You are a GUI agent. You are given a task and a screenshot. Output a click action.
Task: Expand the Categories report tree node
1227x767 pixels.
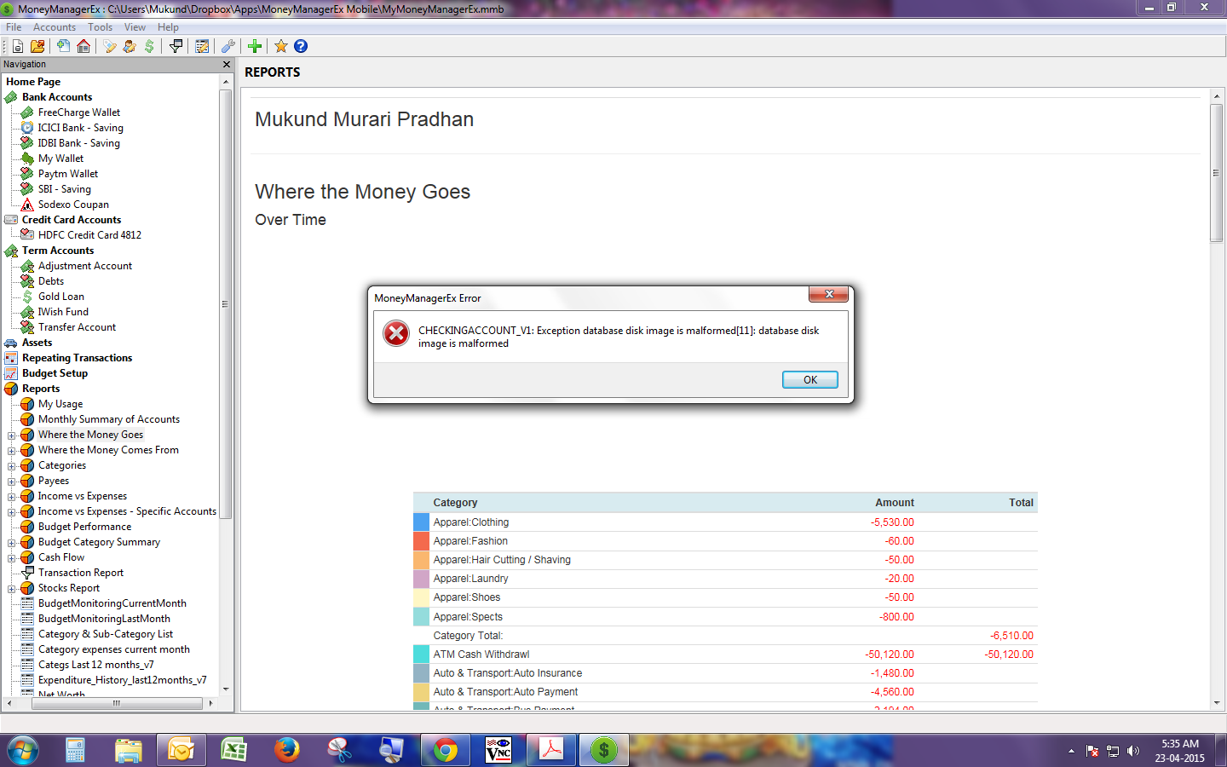12,465
